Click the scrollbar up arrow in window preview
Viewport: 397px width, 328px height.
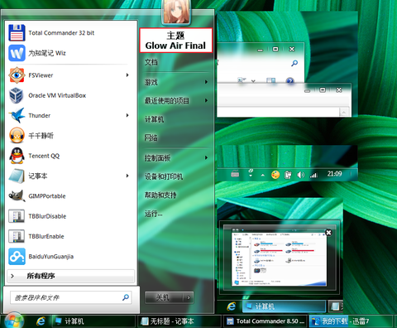pyautogui.click(x=343, y=113)
